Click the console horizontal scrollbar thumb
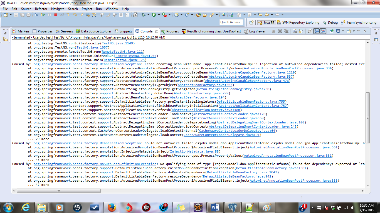380x213 pixels. [58, 191]
